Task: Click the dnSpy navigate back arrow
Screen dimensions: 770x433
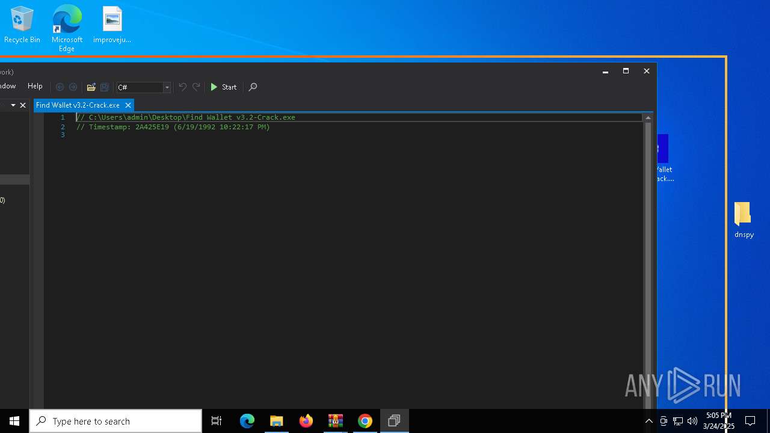Action: click(x=60, y=87)
